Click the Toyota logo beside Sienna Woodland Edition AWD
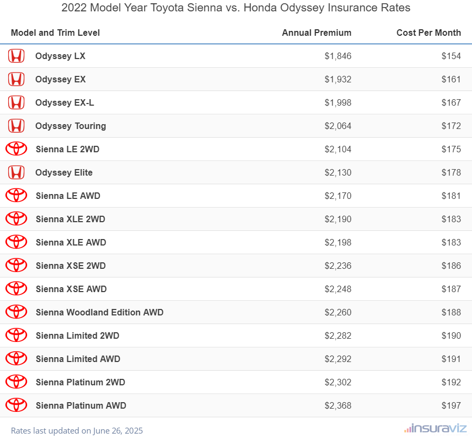This screenshot has height=439, width=472. click(16, 312)
